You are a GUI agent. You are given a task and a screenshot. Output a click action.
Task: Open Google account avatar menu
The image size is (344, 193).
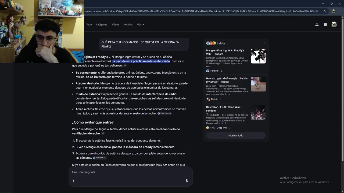tap(334, 24)
